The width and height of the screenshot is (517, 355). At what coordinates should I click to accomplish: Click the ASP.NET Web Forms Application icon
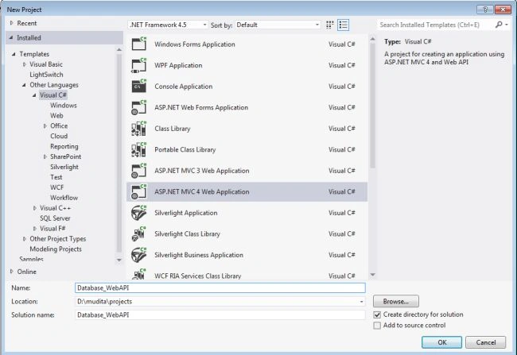[x=139, y=107]
